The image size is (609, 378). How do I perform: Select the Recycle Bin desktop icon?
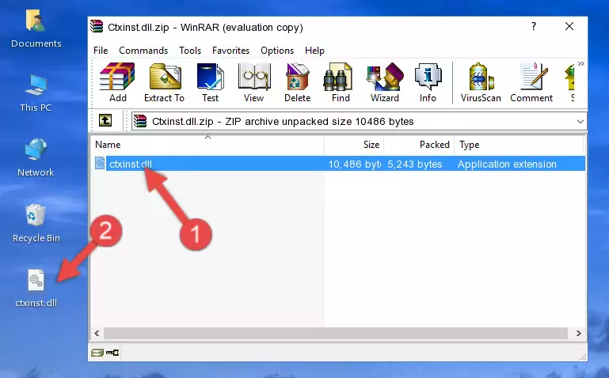36,224
